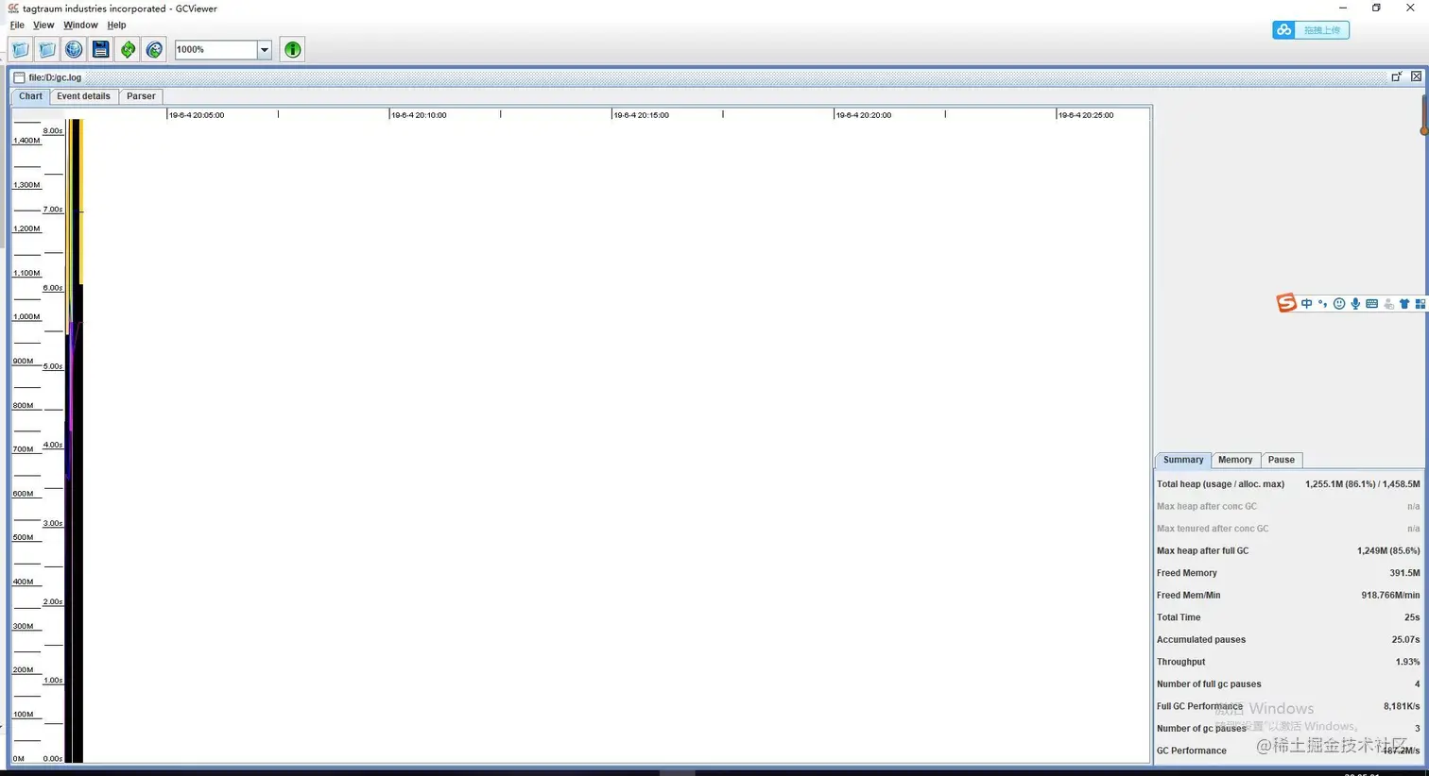
Task: Maximize the gc.log internal frame
Action: pyautogui.click(x=1396, y=76)
